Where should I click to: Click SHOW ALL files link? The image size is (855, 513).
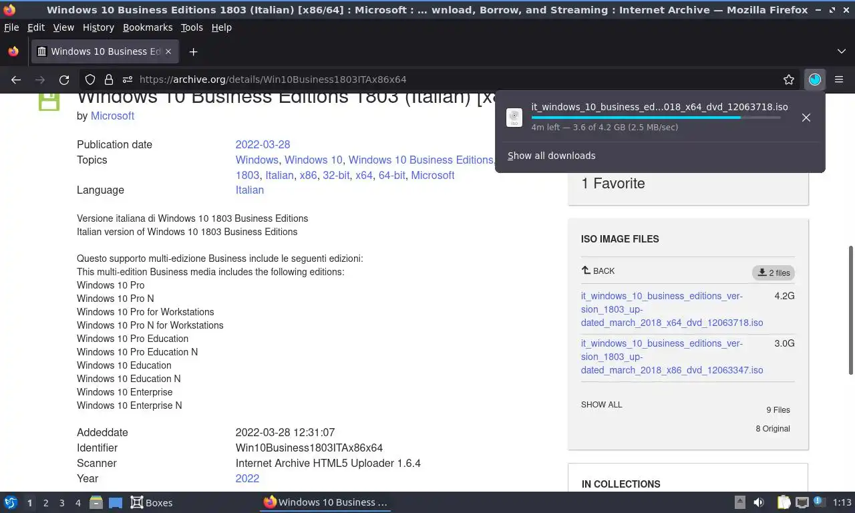[601, 405]
